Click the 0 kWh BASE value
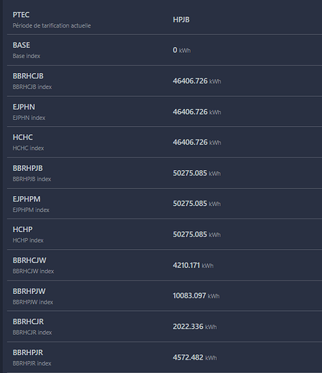 tap(182, 50)
